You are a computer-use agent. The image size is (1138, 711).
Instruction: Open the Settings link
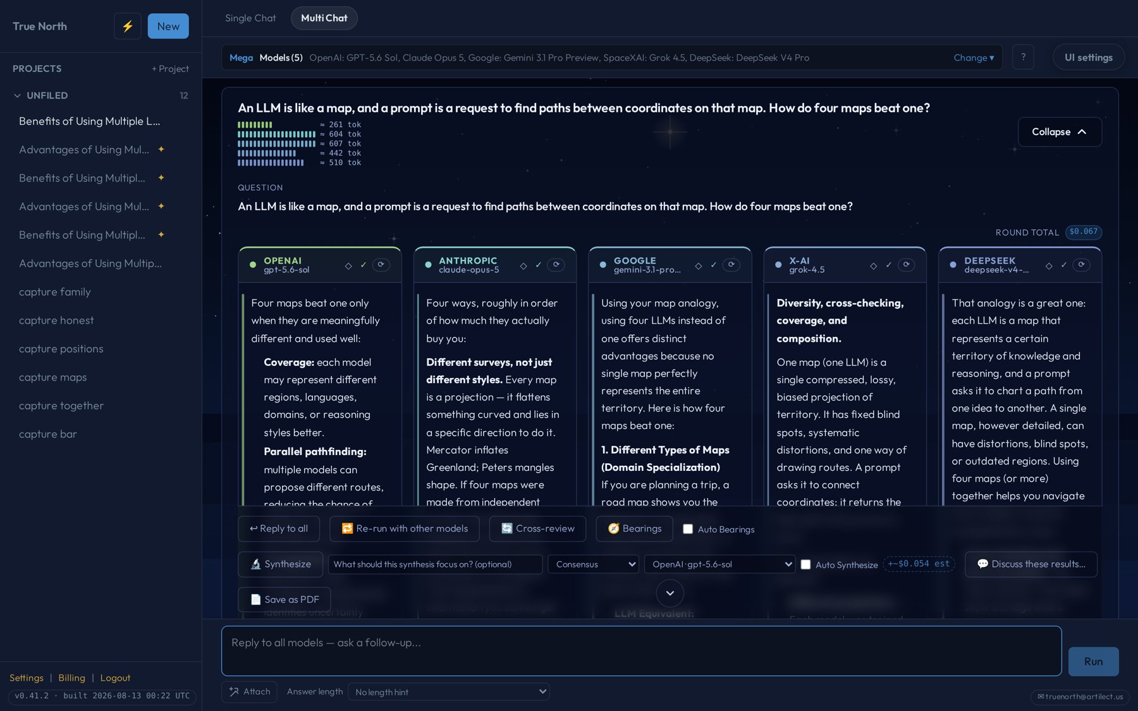27,678
